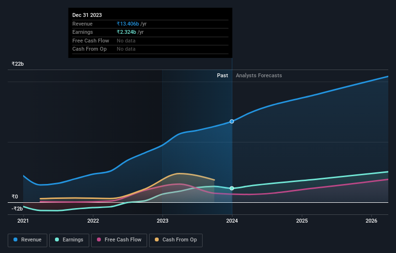396x253 pixels.
Task: Click the 2023 x-axis label
Action: click(163, 221)
